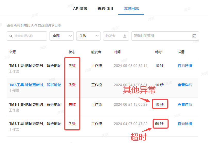Click the 筛选时间范围 date range field
Viewport: 208px width, 143px height.
pos(165,36)
